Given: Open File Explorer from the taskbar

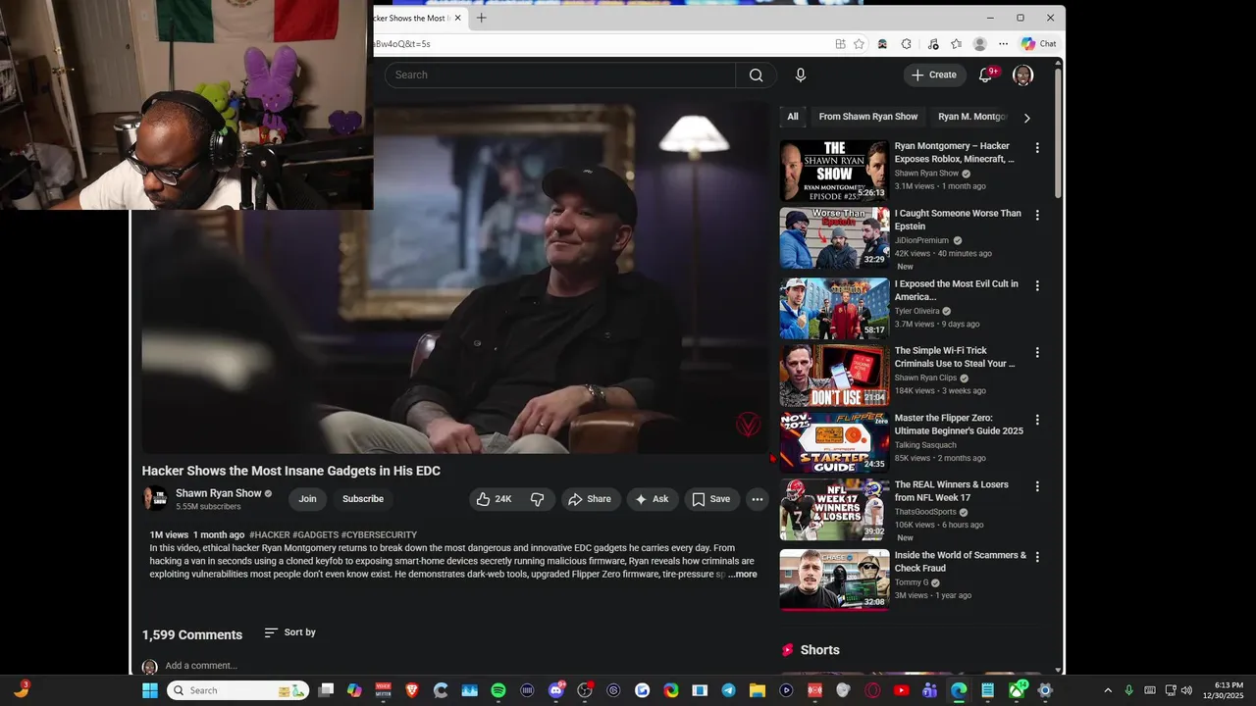Looking at the screenshot, I should pyautogui.click(x=757, y=690).
